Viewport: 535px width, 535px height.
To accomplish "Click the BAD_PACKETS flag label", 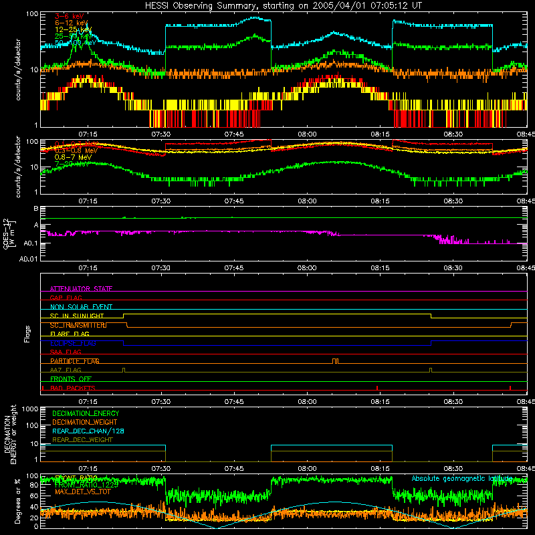I will 73,388.
